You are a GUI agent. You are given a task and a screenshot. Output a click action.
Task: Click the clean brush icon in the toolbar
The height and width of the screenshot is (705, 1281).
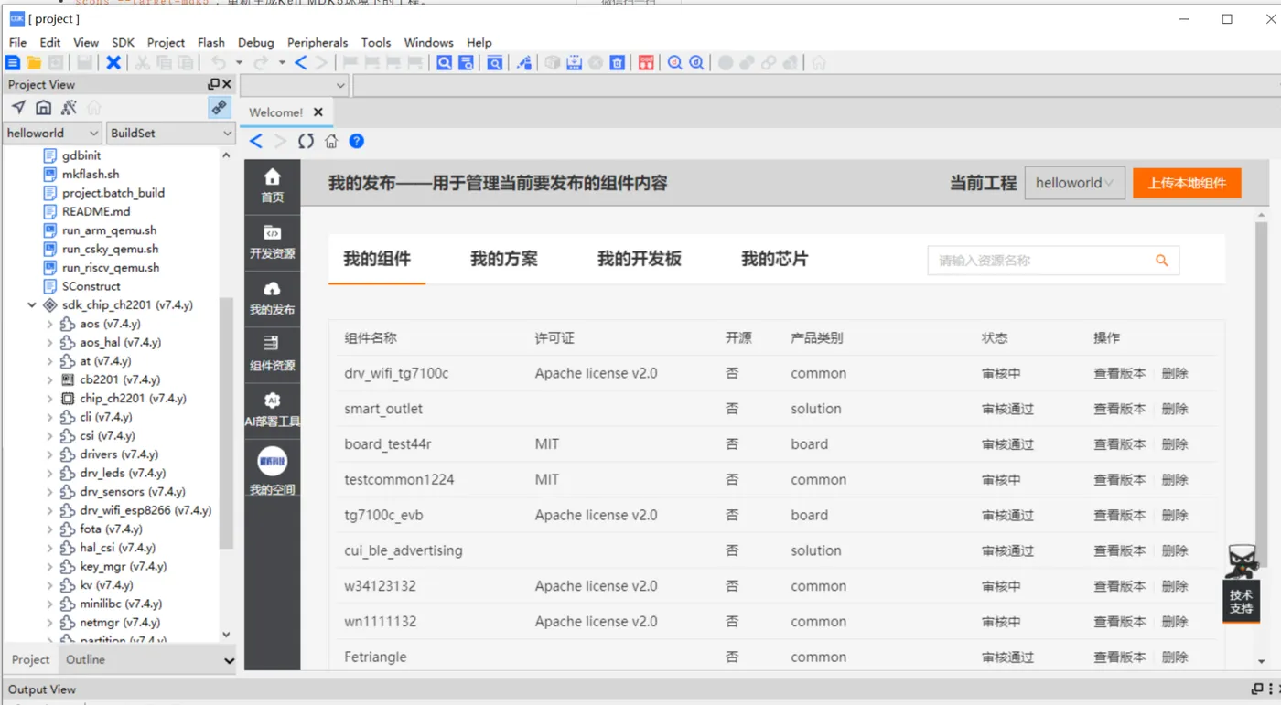[x=523, y=63]
